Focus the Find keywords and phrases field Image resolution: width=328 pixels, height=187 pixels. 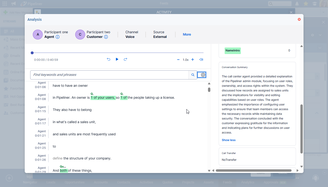point(109,75)
